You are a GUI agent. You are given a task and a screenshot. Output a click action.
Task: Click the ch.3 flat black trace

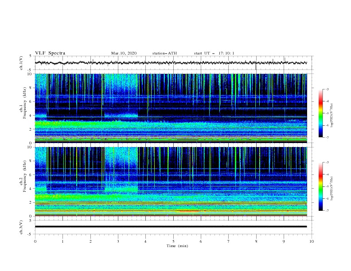pyautogui.click(x=171, y=227)
